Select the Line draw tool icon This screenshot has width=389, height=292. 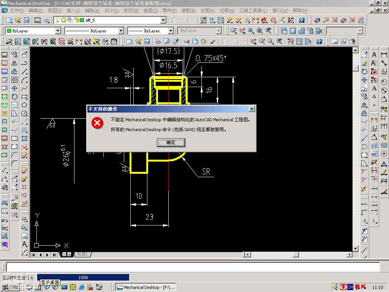[x=24, y=71]
